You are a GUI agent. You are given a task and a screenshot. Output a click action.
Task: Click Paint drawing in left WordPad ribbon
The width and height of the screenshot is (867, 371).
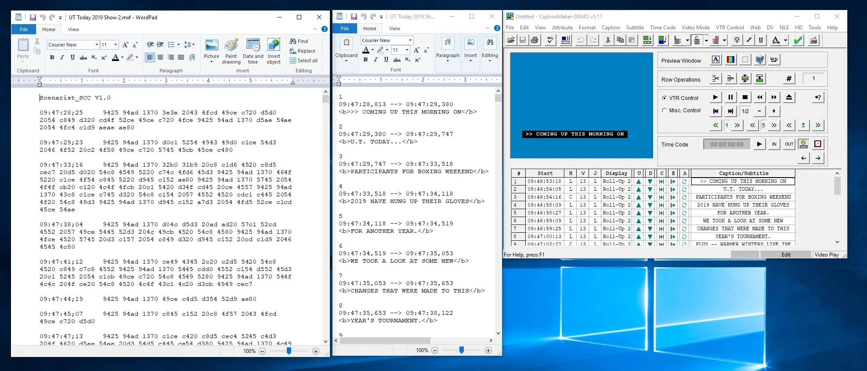click(231, 51)
